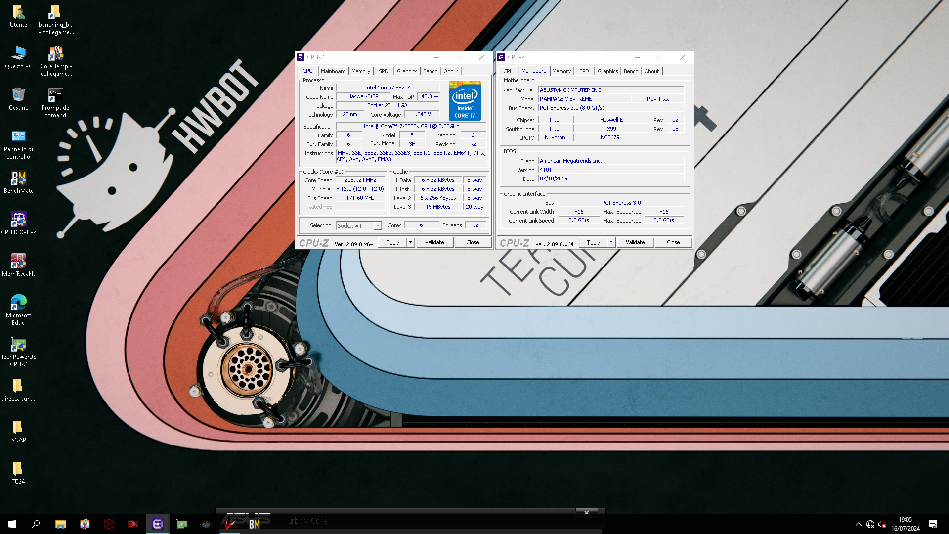Open the taskbar search magnifier
Screen dimensions: 949x534
point(36,524)
